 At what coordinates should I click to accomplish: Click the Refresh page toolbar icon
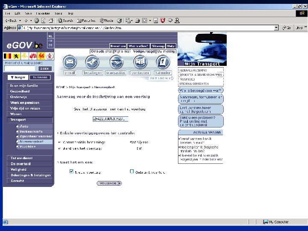coord(44,21)
